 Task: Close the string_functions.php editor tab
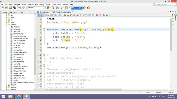[73, 12]
